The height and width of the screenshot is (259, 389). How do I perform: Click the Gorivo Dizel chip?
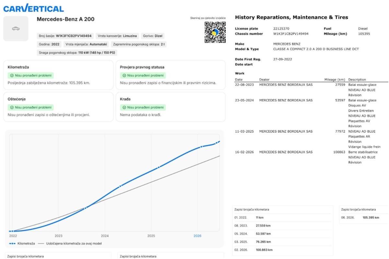(153, 36)
